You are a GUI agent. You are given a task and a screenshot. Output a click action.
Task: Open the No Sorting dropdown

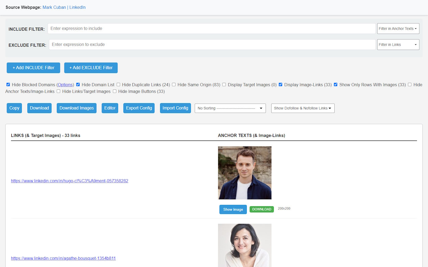230,108
